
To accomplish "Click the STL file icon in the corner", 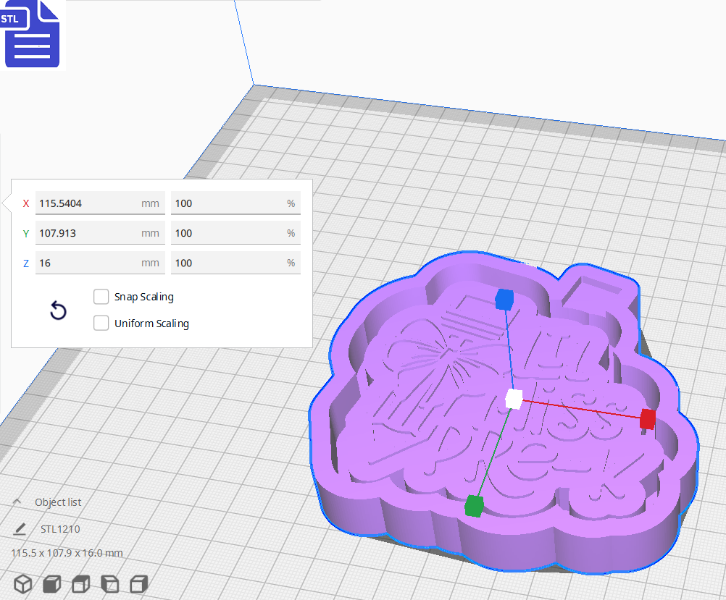I will (32, 34).
